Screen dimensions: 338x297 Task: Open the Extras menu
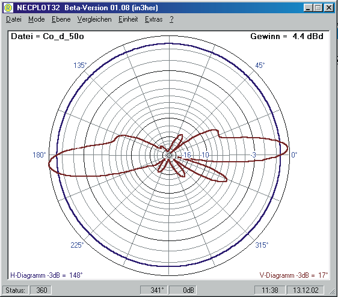153,19
